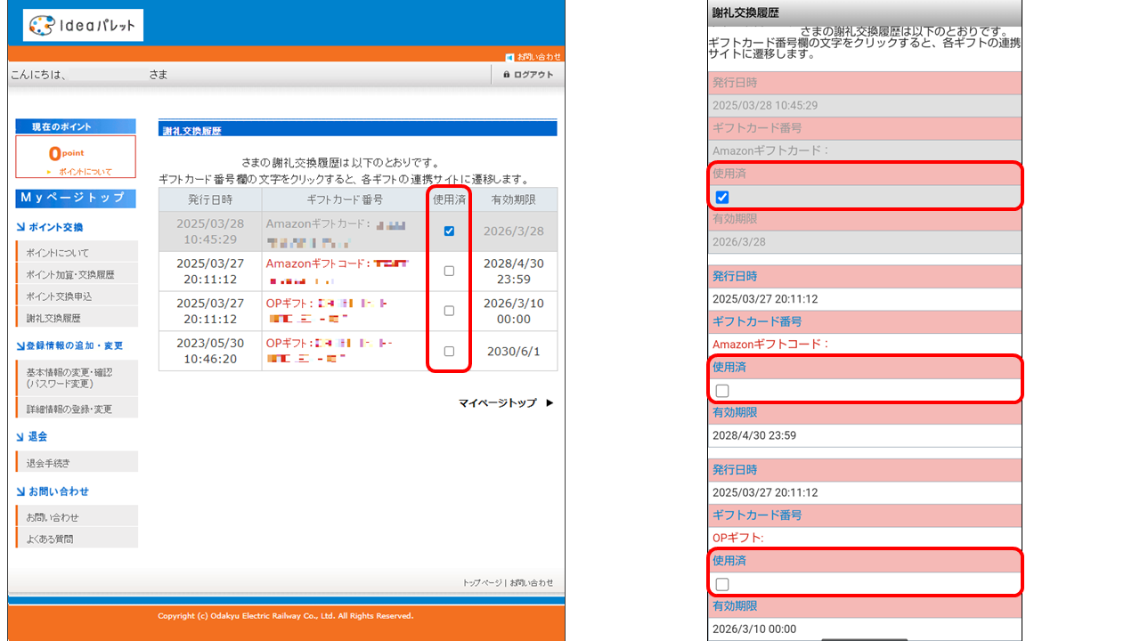Select ポイント加算・交換履歴 in sidebar

click(69, 275)
